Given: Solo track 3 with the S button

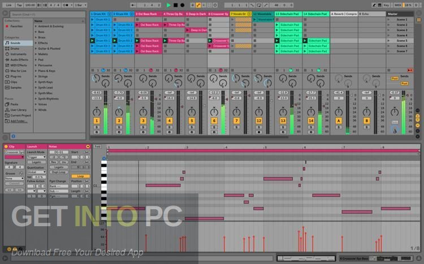Looking at the screenshot, I should coord(143,127).
